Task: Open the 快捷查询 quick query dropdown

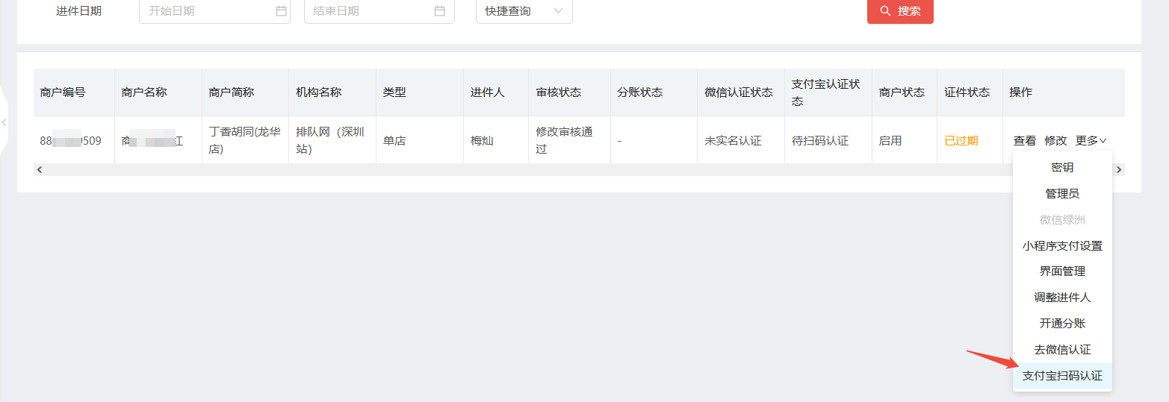Action: 524,11
